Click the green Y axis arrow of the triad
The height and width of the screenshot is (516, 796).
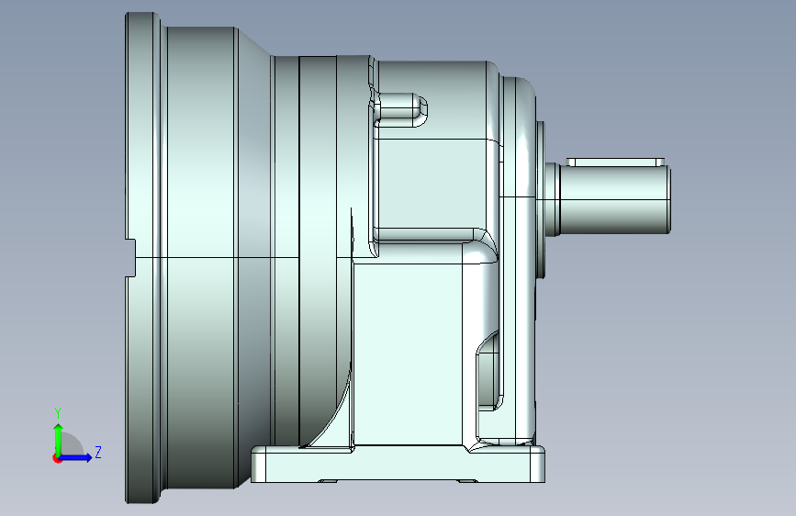[59, 438]
